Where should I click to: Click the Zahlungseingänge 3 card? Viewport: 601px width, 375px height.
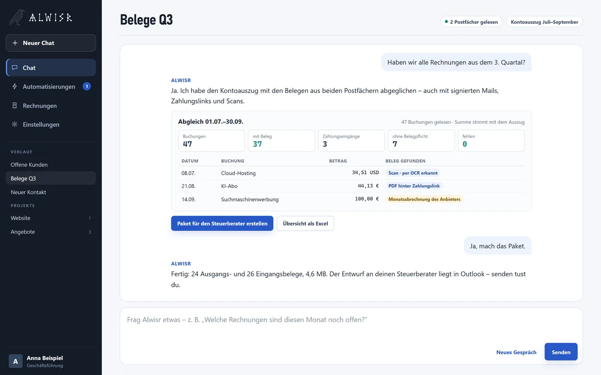tap(351, 141)
